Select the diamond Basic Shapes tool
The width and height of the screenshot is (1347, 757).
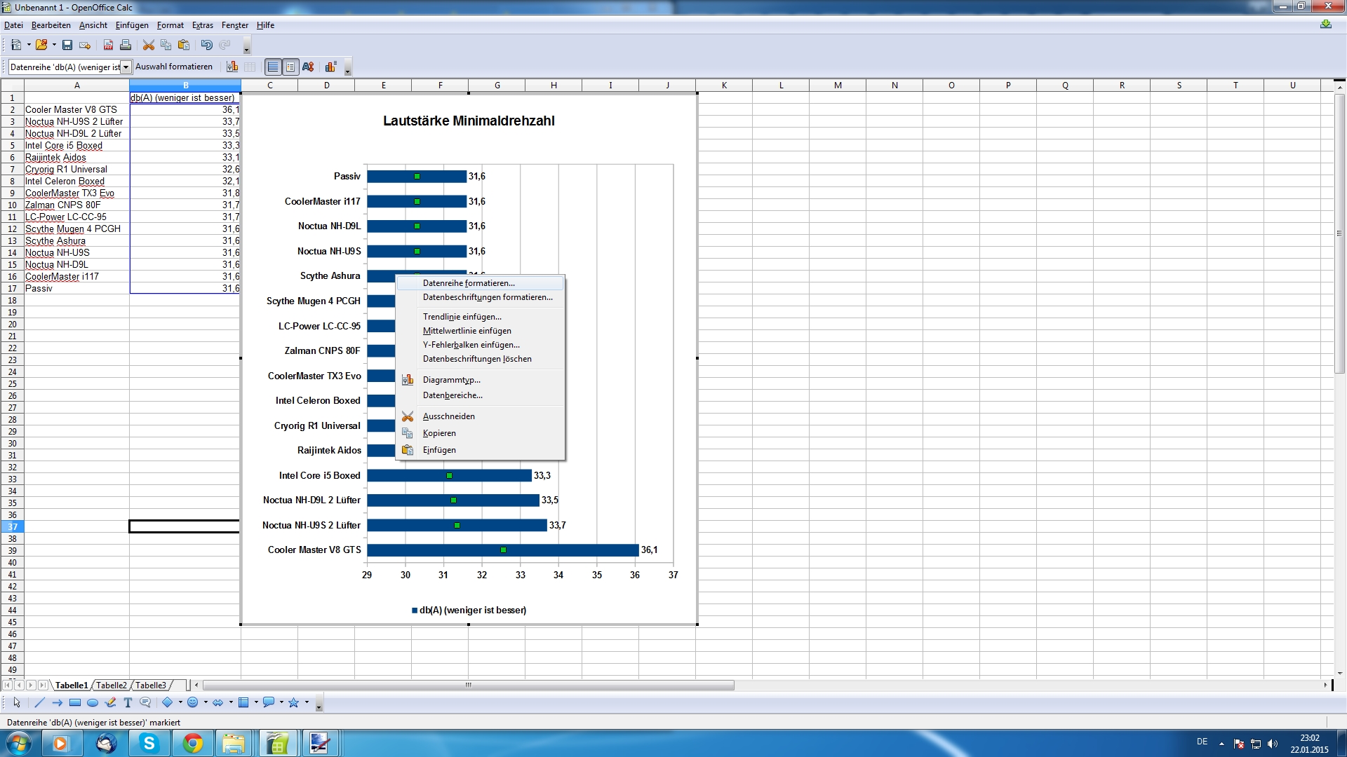point(168,702)
